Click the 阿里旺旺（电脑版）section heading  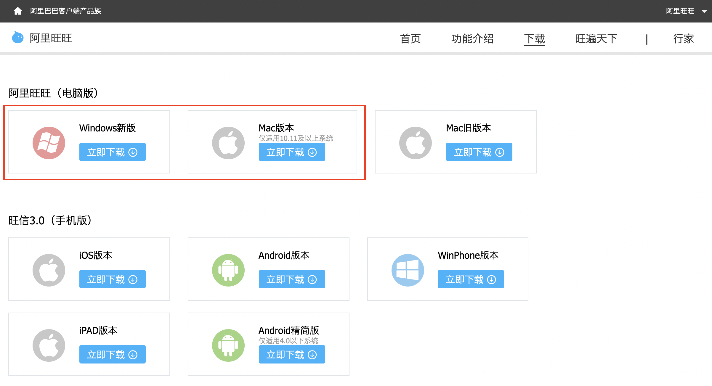[53, 93]
